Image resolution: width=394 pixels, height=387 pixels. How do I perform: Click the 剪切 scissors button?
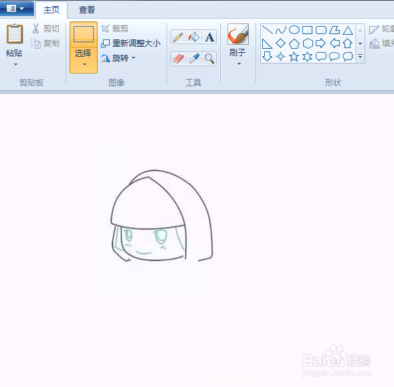point(45,29)
